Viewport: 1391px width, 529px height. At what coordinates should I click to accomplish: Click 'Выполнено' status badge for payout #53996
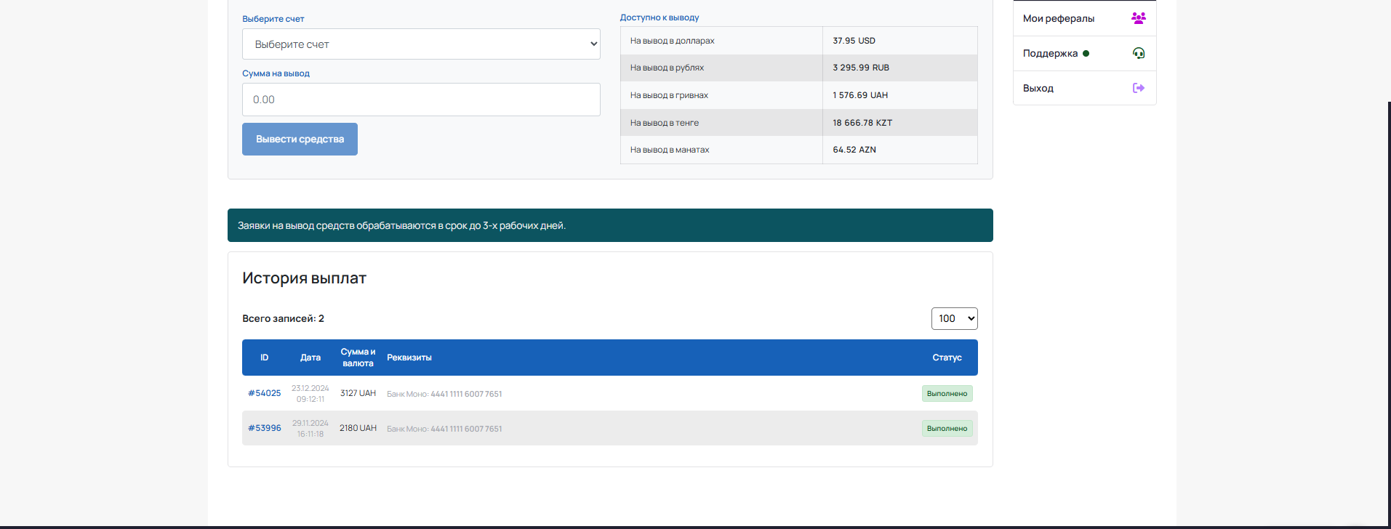tap(947, 428)
